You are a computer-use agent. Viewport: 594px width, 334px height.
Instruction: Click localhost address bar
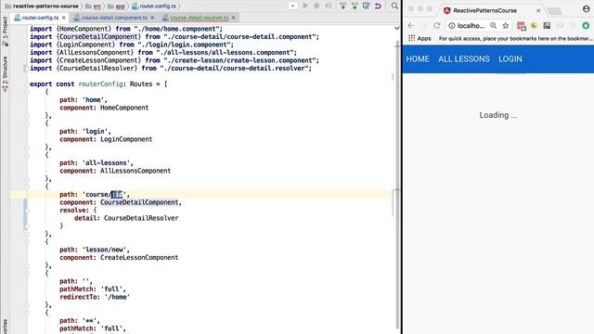(x=471, y=26)
